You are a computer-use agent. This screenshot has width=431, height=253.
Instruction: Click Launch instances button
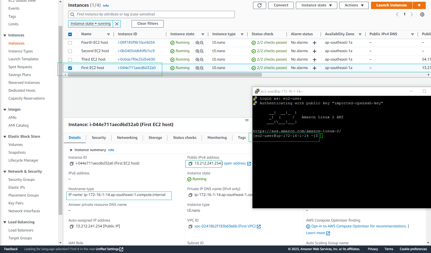coord(391,5)
